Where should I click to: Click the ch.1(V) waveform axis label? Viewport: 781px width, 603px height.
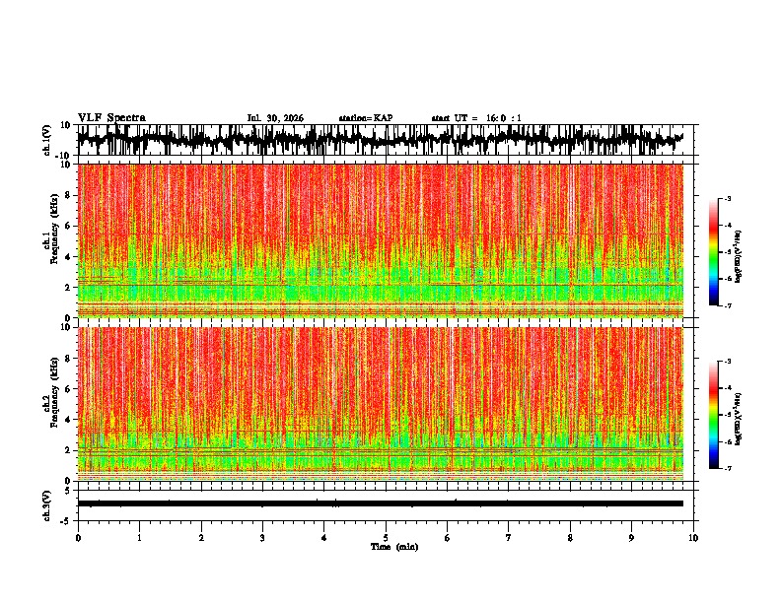47,140
